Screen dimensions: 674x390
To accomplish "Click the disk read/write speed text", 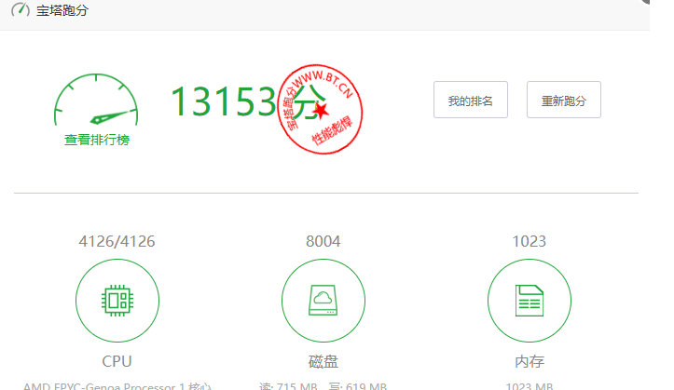I will 323,385.
